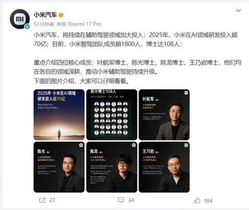Open the 博士108人 team photos grid image
Screen dimensions: 249x210
pyautogui.click(x=112, y=115)
